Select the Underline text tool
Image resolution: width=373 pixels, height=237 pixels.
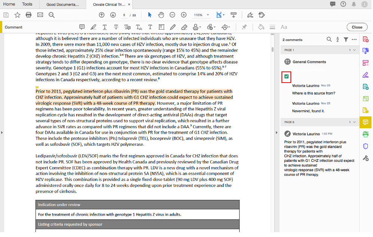105,27
